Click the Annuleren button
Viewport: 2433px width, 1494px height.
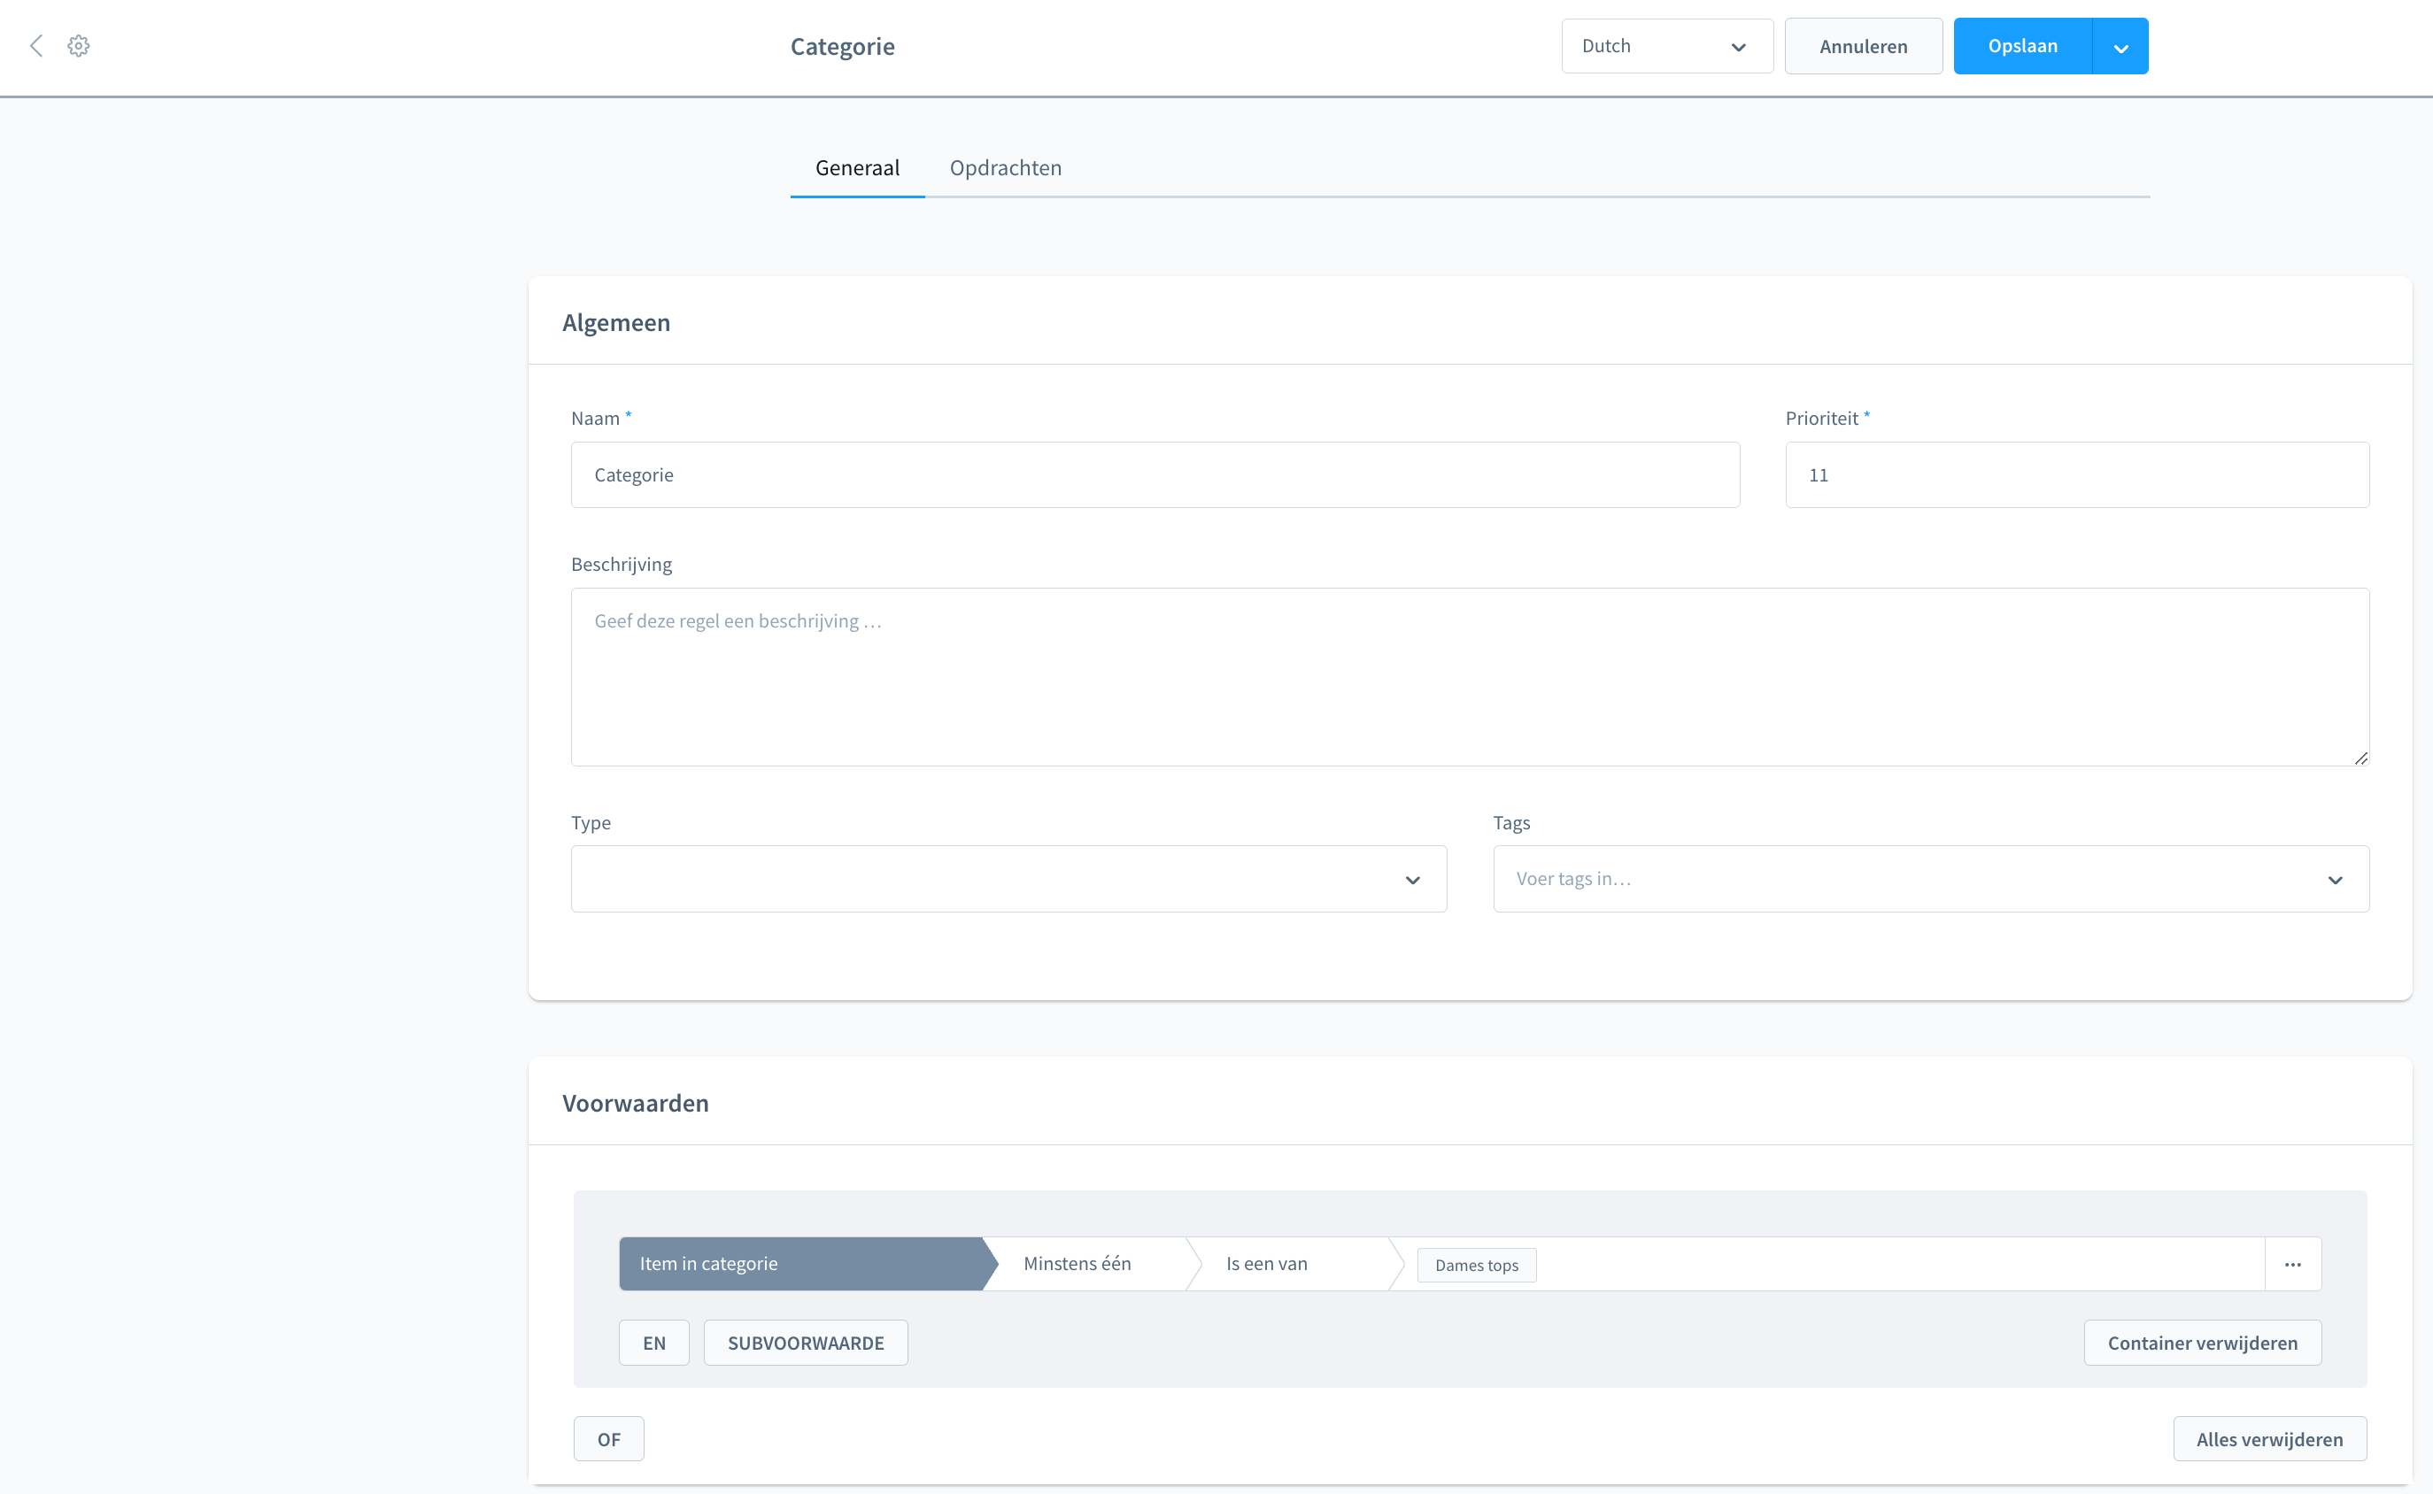1863,46
